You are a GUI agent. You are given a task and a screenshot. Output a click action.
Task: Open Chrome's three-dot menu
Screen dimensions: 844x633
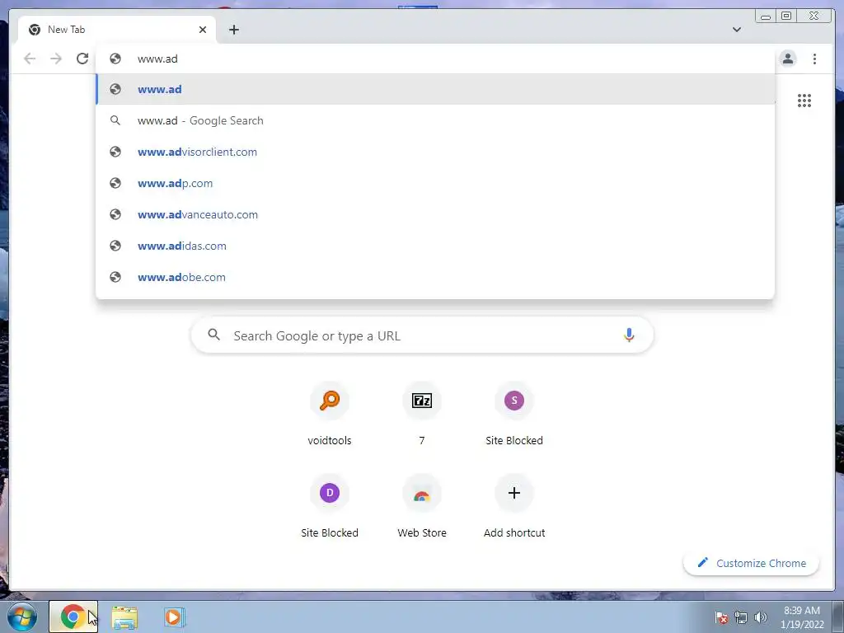(x=814, y=59)
